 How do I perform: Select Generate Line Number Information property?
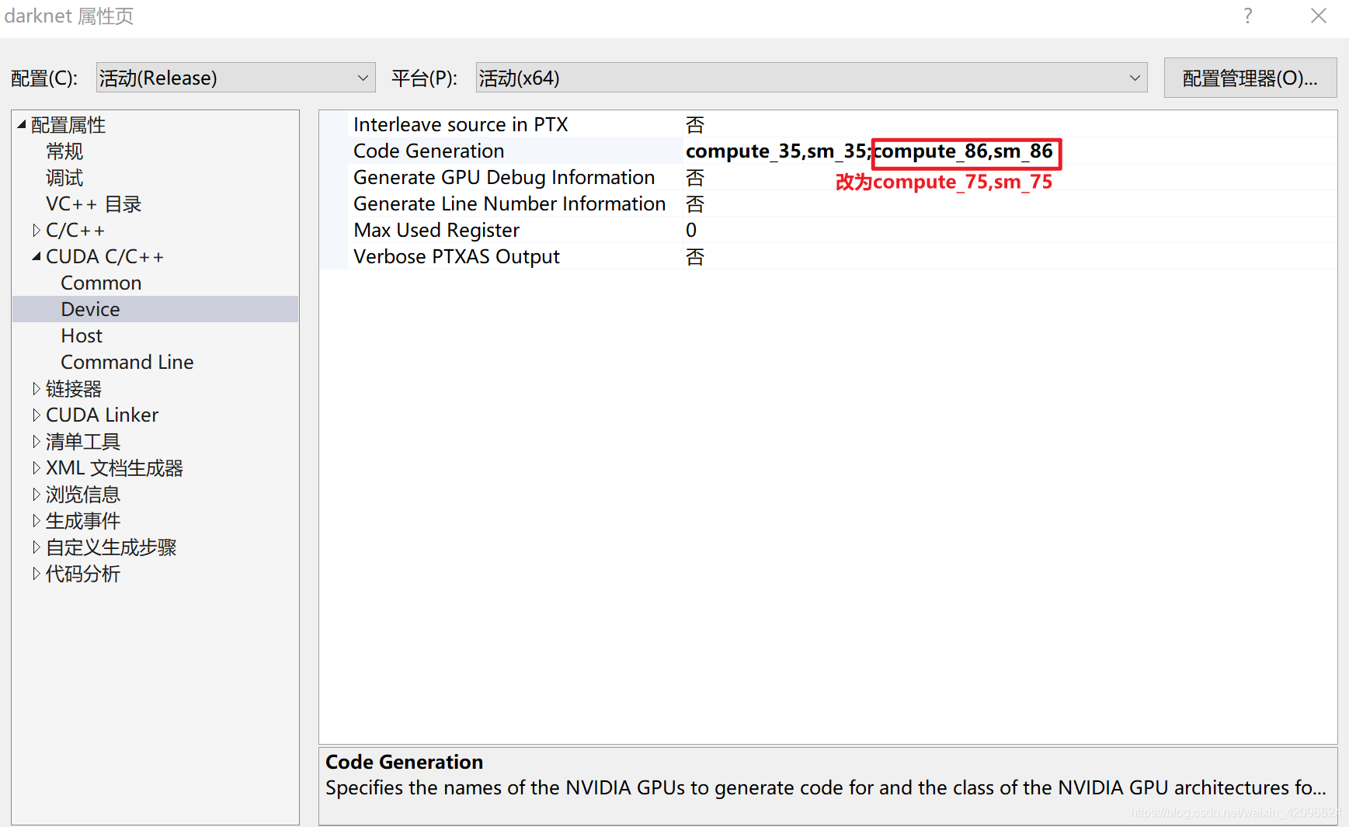pyautogui.click(x=509, y=203)
